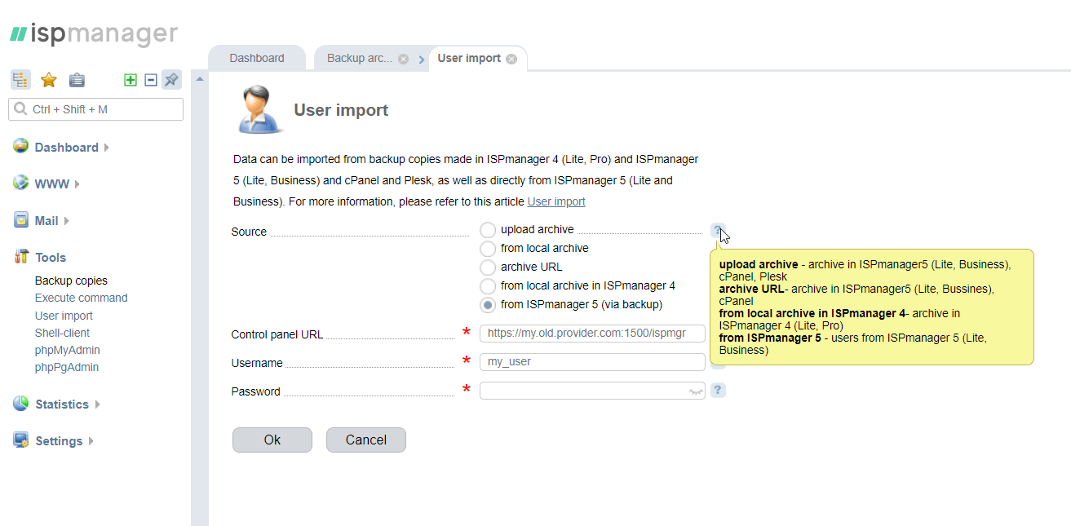Expand the Mail menu section
This screenshot has width=1071, height=526.
click(x=51, y=221)
